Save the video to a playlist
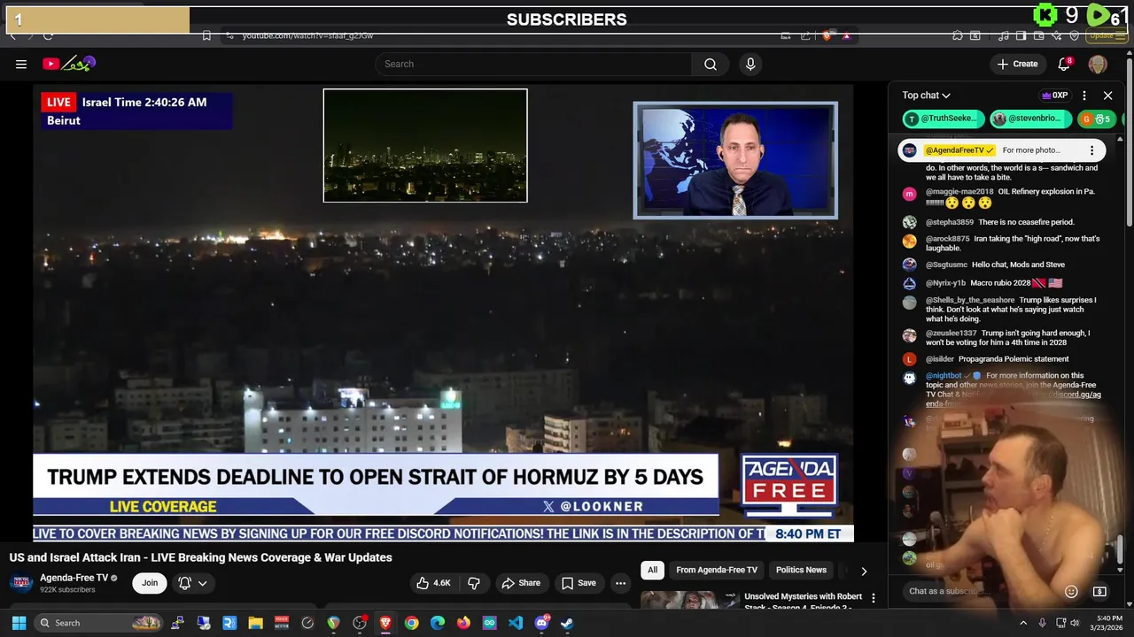Image resolution: width=1134 pixels, height=637 pixels. [578, 583]
